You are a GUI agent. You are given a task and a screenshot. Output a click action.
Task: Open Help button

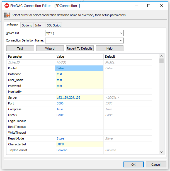[x=110, y=48]
